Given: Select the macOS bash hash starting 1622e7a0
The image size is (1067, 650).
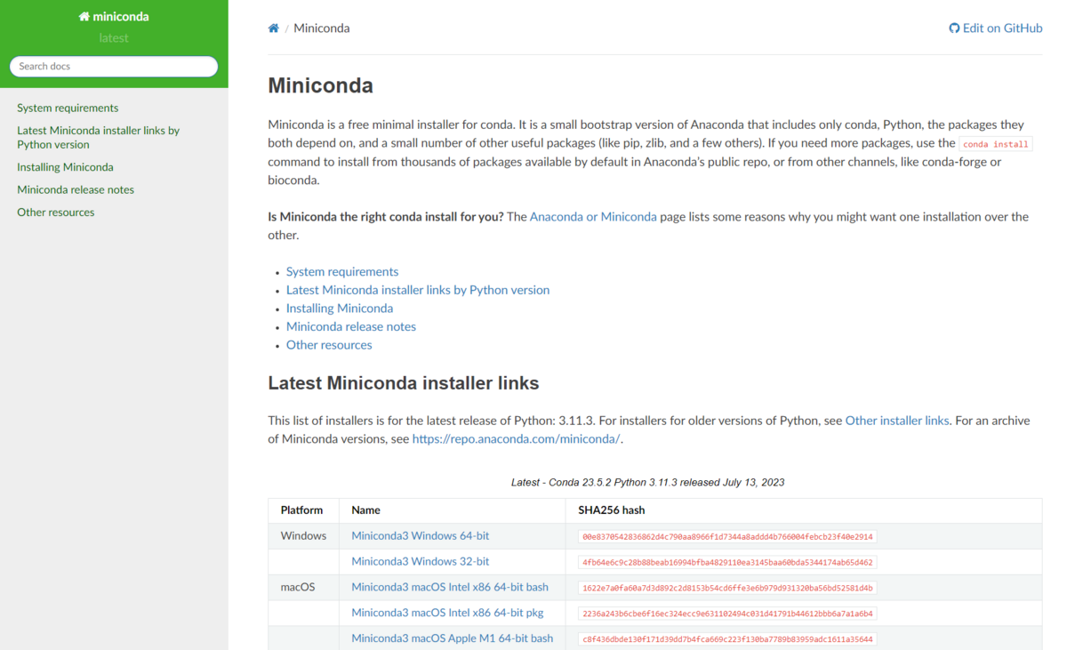Looking at the screenshot, I should point(728,588).
